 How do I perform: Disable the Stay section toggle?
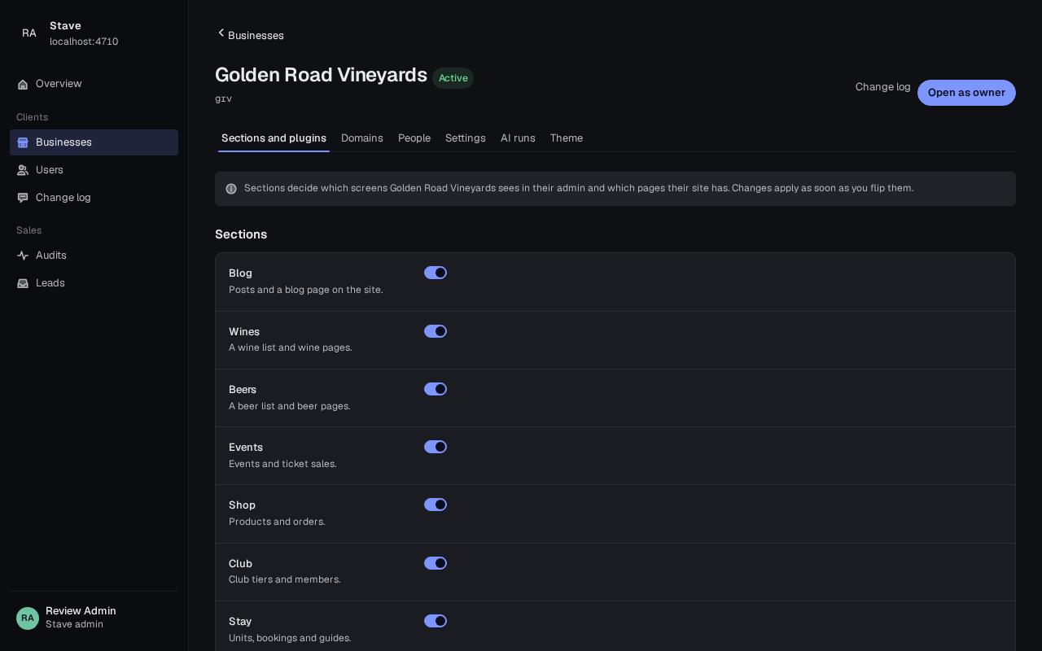(436, 621)
